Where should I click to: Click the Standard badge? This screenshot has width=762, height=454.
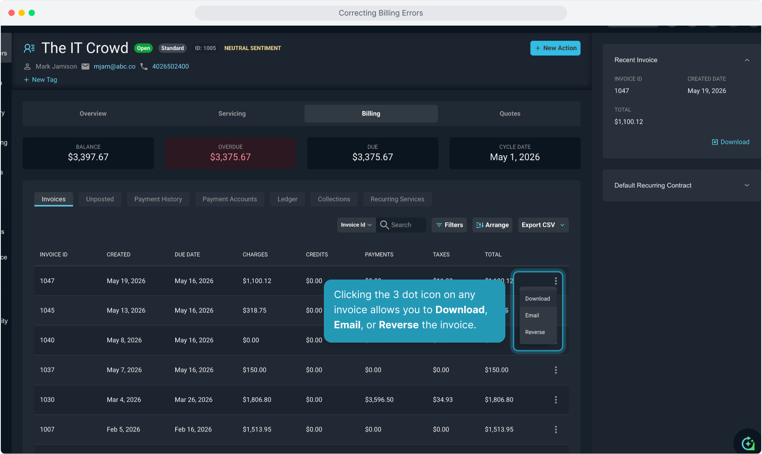click(x=173, y=48)
